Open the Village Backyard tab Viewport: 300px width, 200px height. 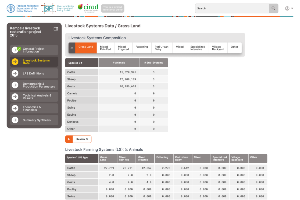point(218,48)
